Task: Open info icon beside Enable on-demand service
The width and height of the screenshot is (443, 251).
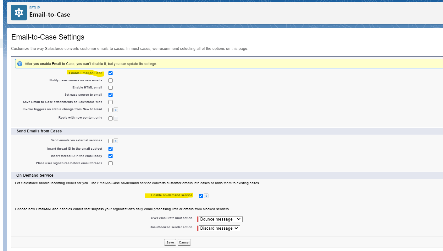Action: coord(206,196)
